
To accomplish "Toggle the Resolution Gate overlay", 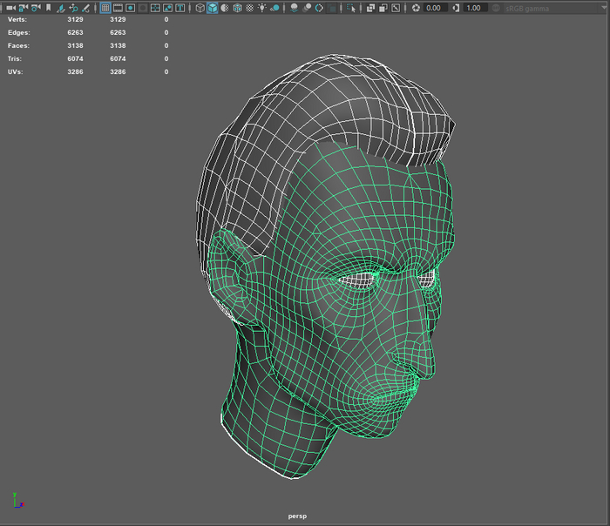I will pos(130,8).
